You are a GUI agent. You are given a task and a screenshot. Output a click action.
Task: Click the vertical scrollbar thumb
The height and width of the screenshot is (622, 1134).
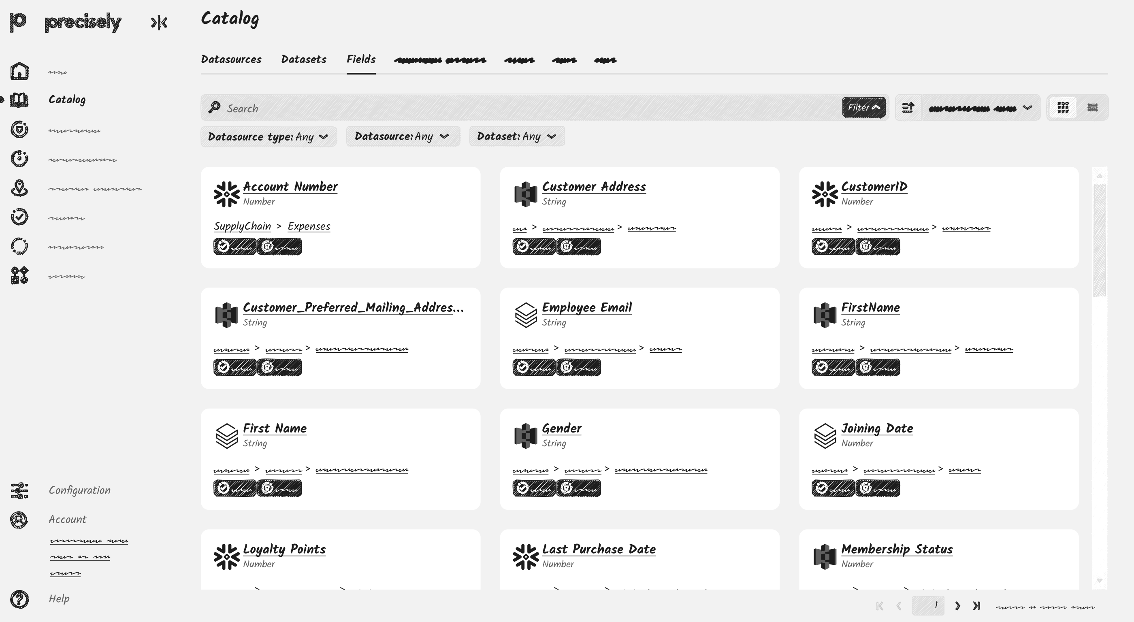tap(1099, 241)
